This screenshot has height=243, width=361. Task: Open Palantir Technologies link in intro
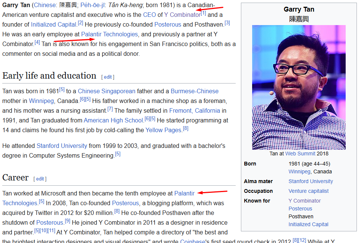110,34
